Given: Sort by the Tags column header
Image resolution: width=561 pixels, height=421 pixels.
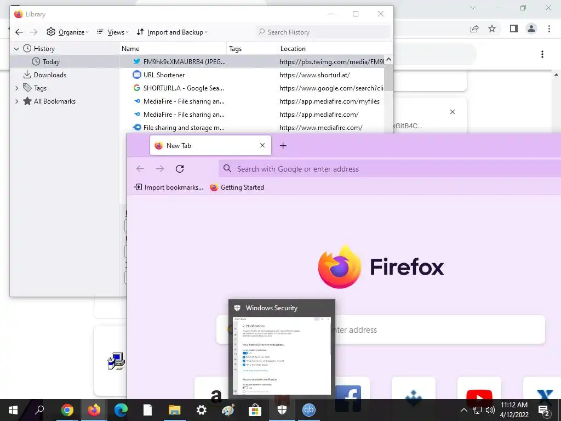Looking at the screenshot, I should click(x=252, y=49).
